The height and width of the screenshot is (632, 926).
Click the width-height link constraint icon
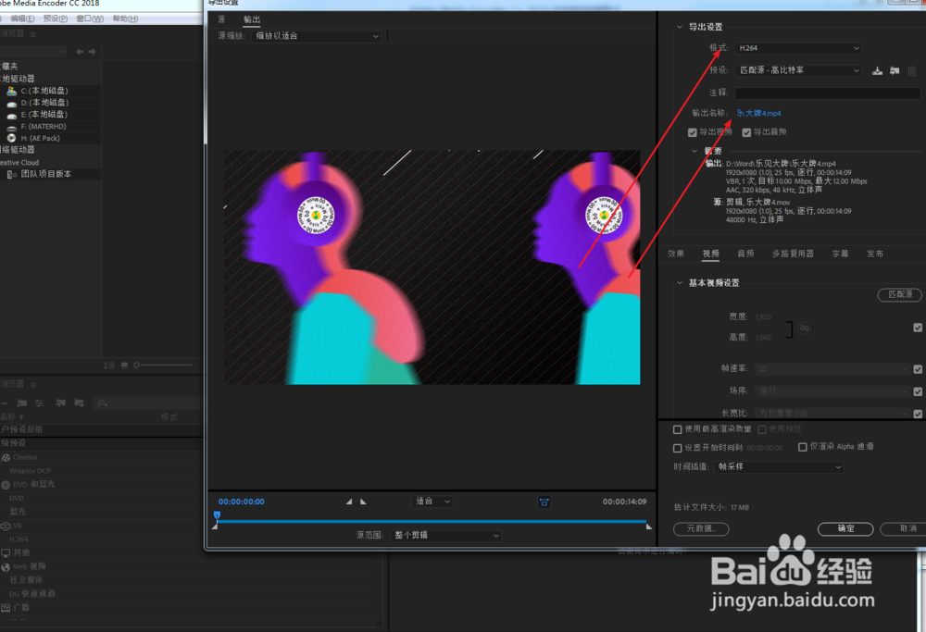805,328
